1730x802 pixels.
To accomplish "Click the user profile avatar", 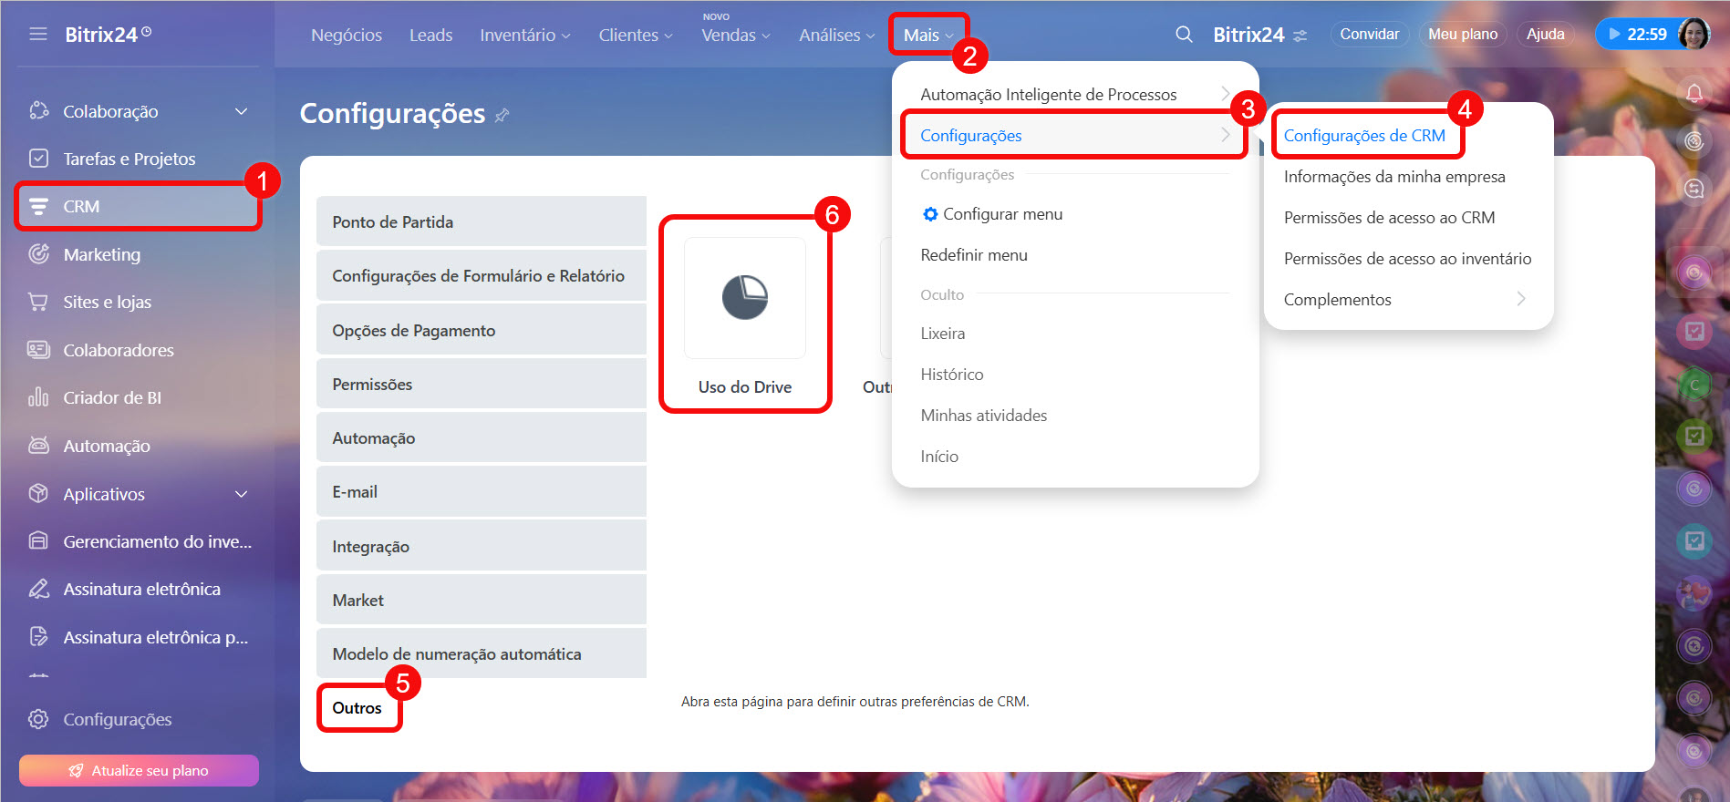I will click(x=1694, y=35).
